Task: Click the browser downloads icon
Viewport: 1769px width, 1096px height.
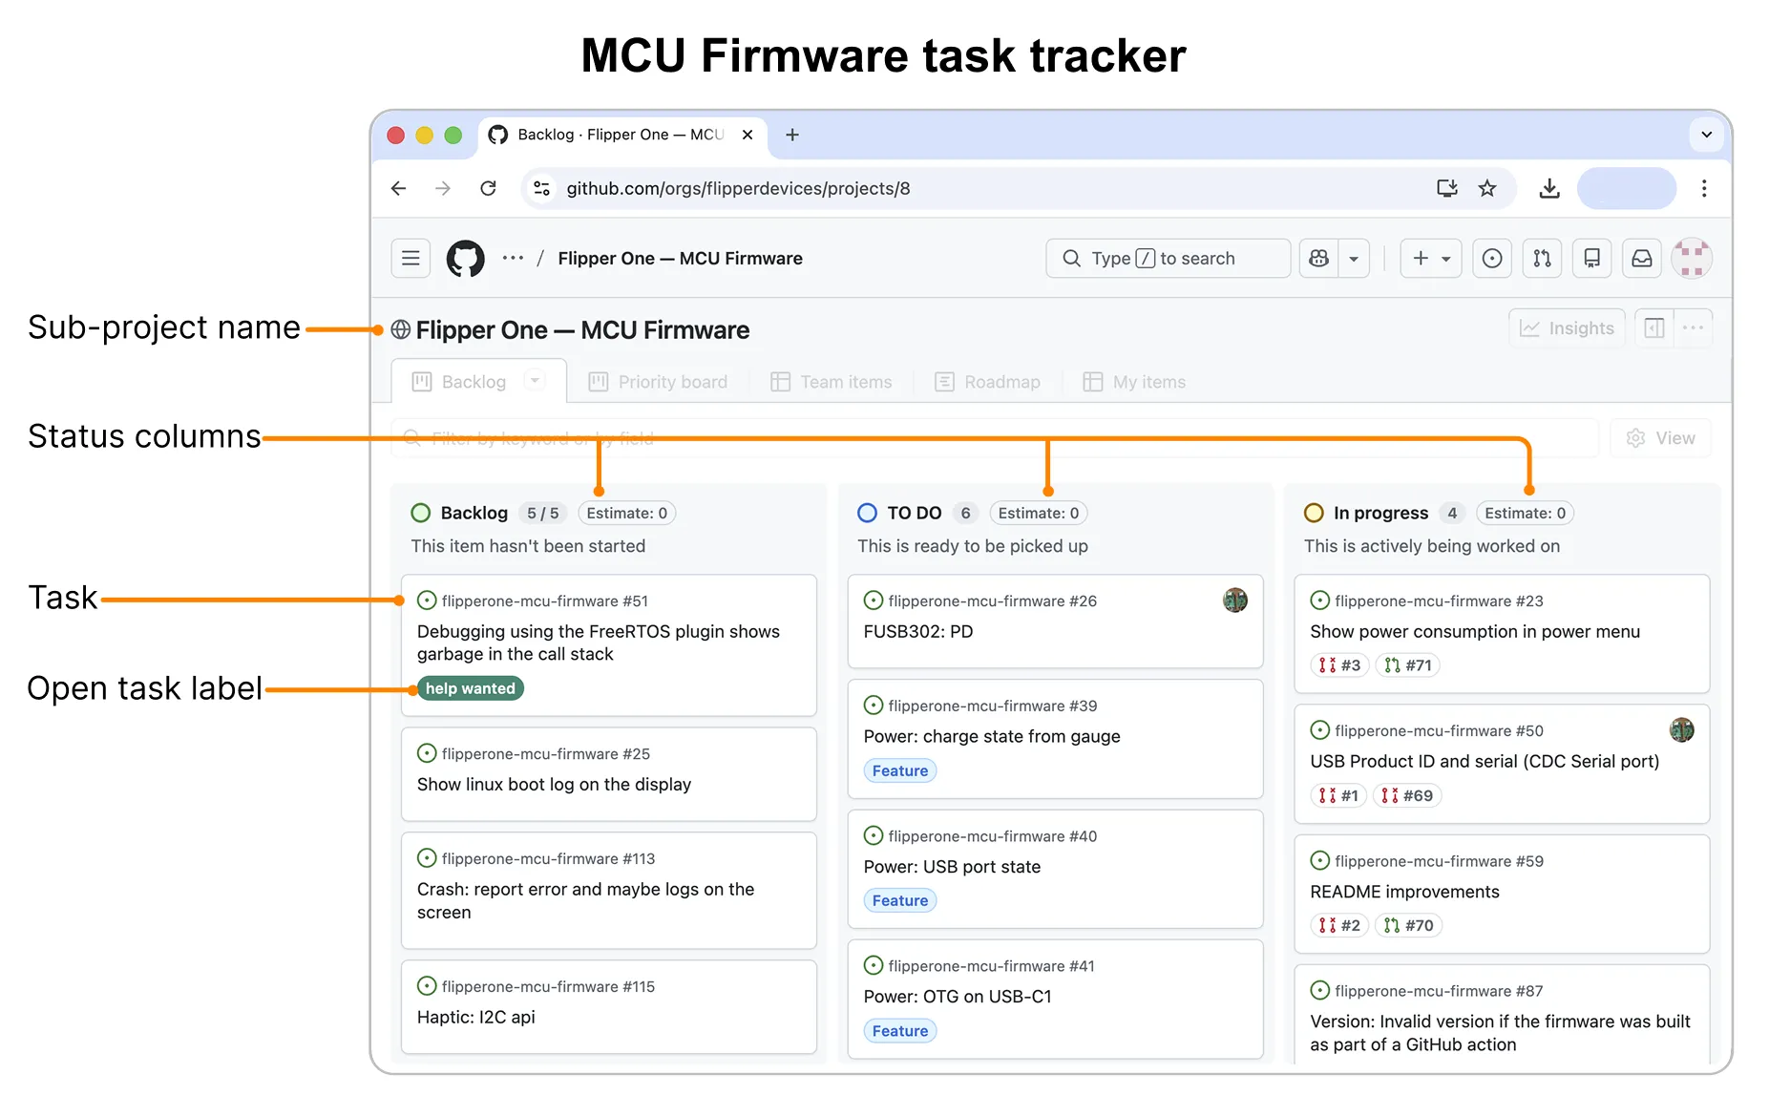Action: (1549, 188)
